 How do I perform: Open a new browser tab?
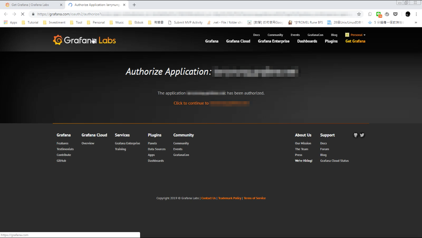pyautogui.click(x=134, y=5)
